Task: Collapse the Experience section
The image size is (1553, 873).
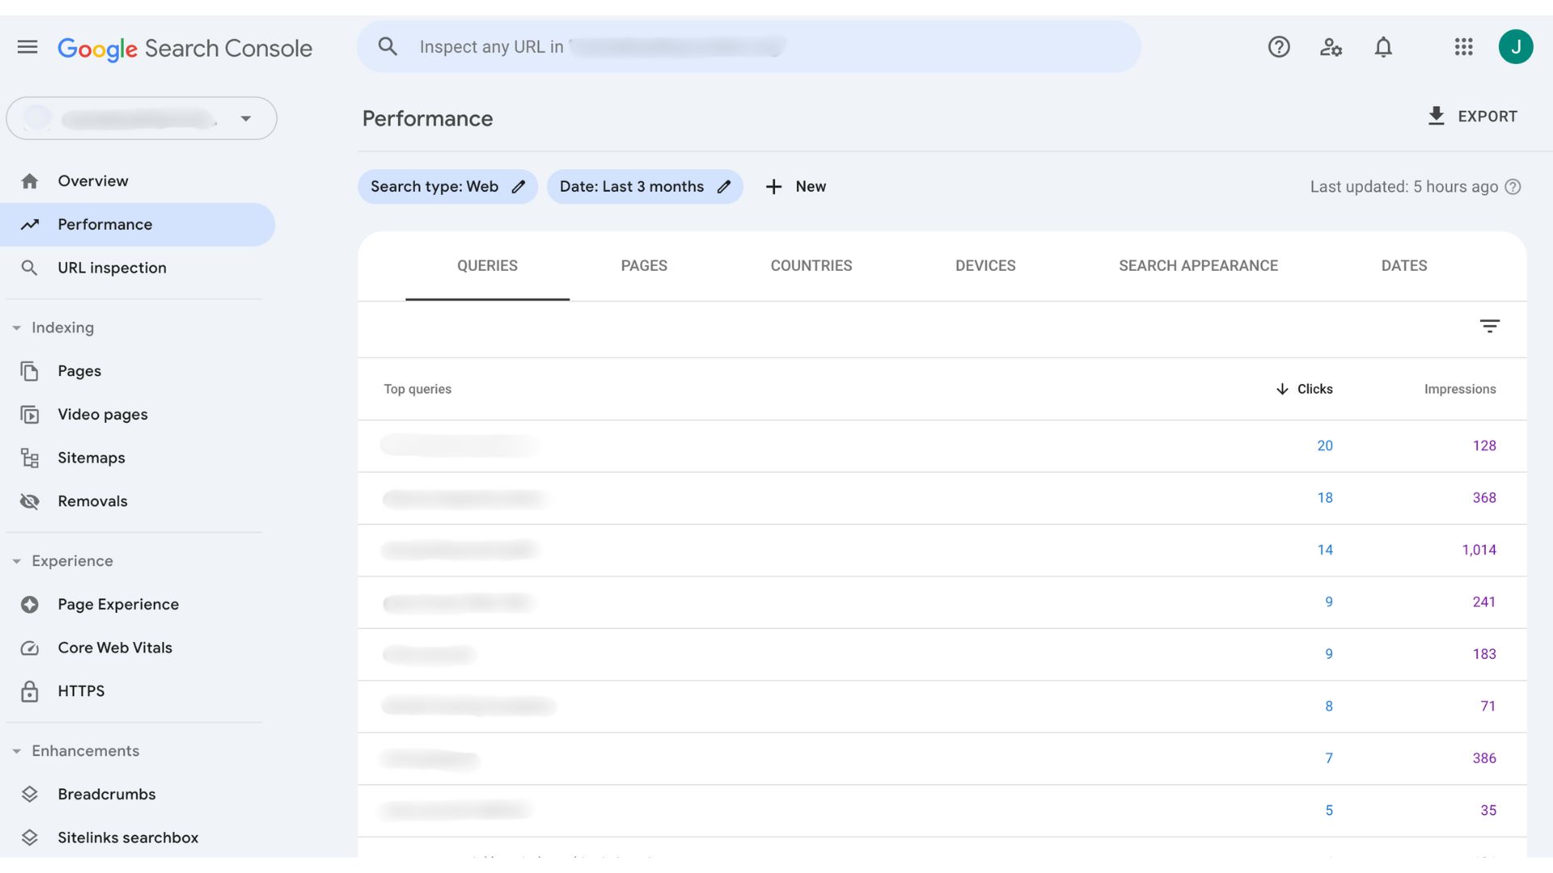Action: pyautogui.click(x=17, y=561)
